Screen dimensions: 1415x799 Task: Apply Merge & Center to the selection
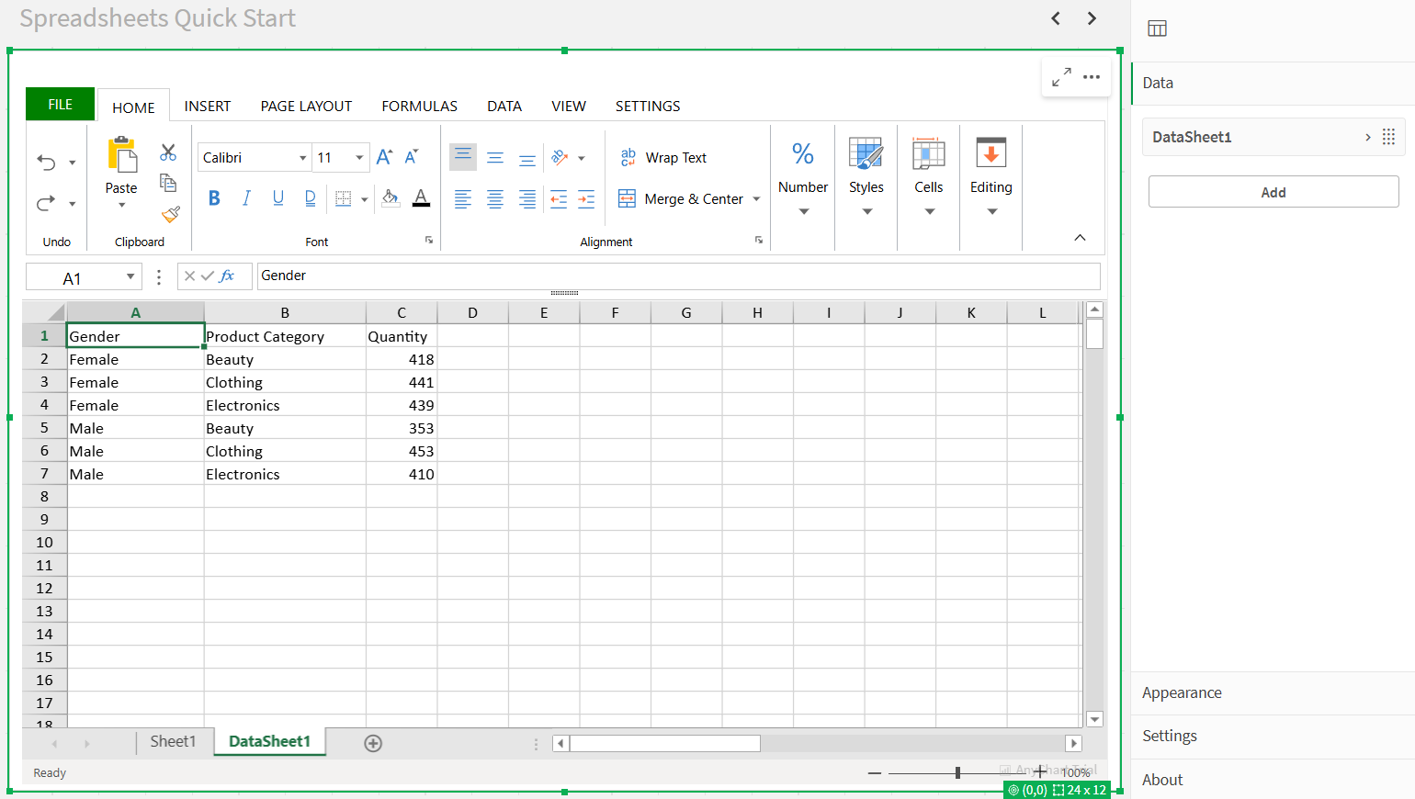pyautogui.click(x=680, y=198)
